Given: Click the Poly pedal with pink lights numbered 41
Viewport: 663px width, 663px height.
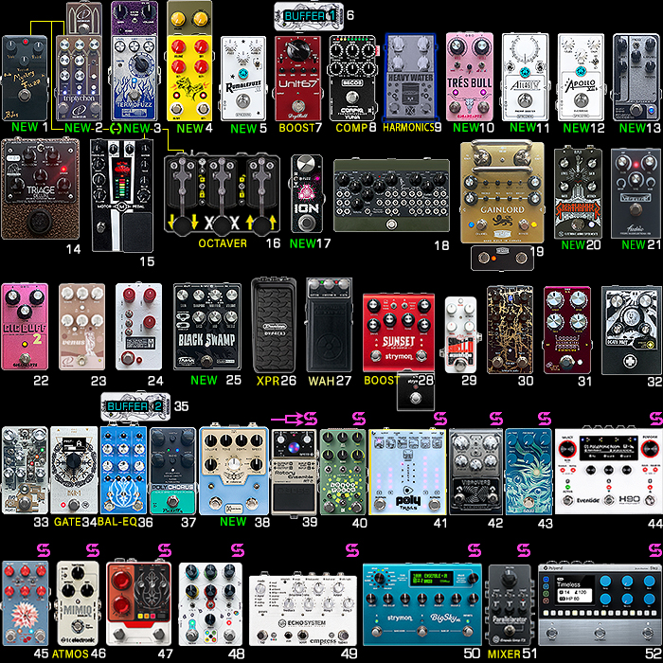Looking at the screenshot, I should (407, 472).
